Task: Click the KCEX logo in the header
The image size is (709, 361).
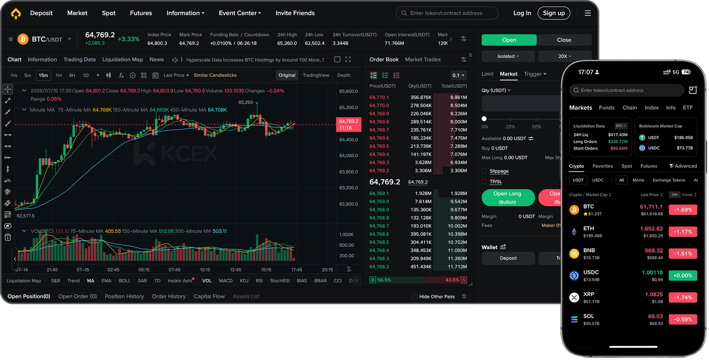Action: click(16, 14)
